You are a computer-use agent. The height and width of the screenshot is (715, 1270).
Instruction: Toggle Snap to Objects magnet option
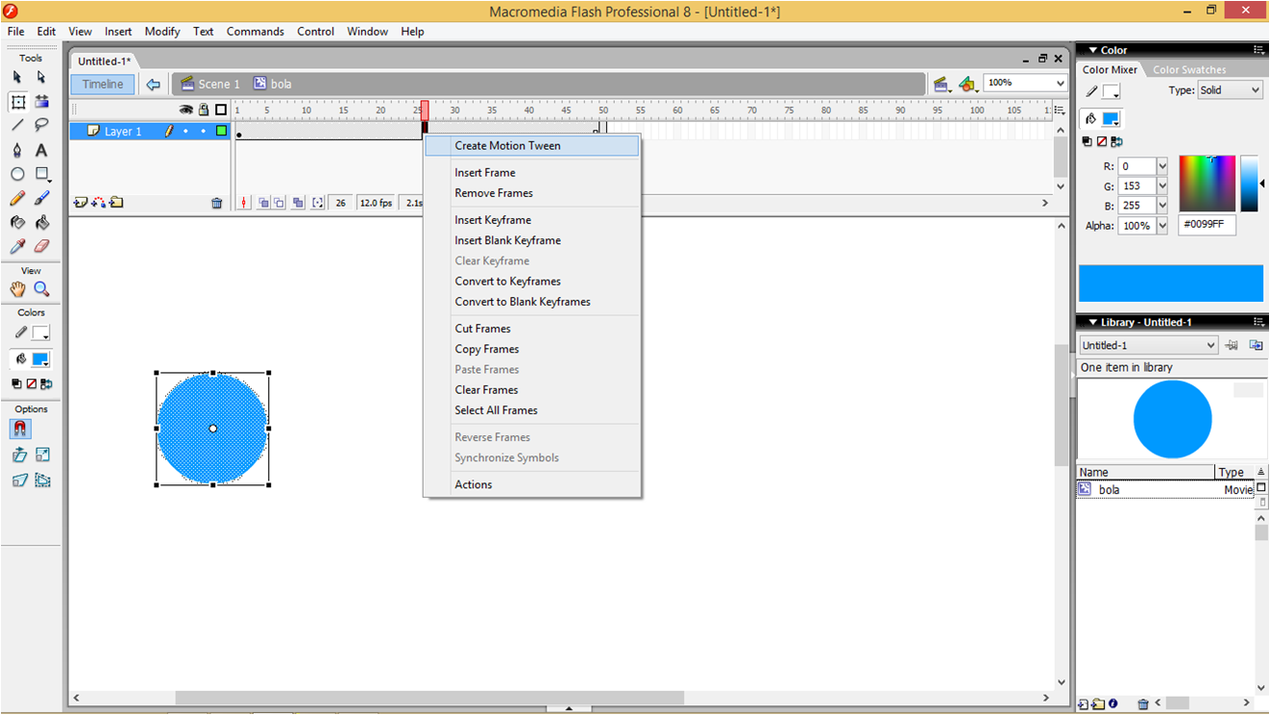(x=18, y=429)
